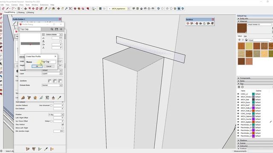
Task: Toggle the Stay Vertical checkbox
Action: click(63, 125)
